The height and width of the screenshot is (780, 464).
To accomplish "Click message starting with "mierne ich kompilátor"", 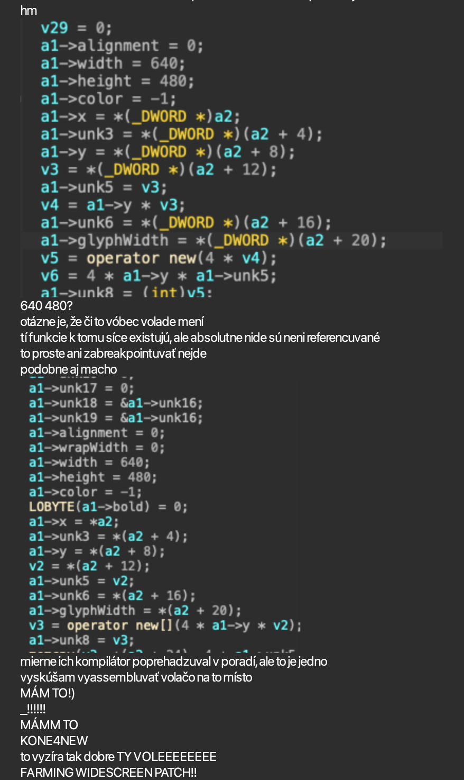I will tap(173, 661).
